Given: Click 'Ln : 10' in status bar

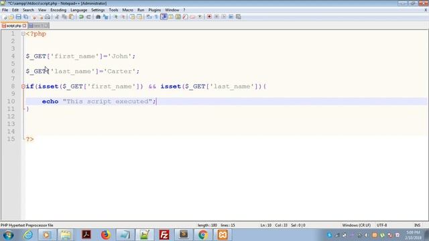Looking at the screenshot, I should pyautogui.click(x=265, y=226).
